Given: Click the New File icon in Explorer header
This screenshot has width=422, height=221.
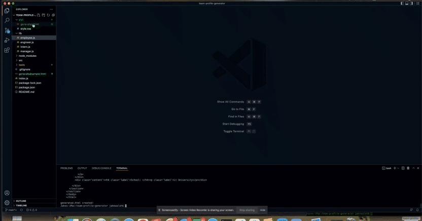Looking at the screenshot, I should [39, 15].
